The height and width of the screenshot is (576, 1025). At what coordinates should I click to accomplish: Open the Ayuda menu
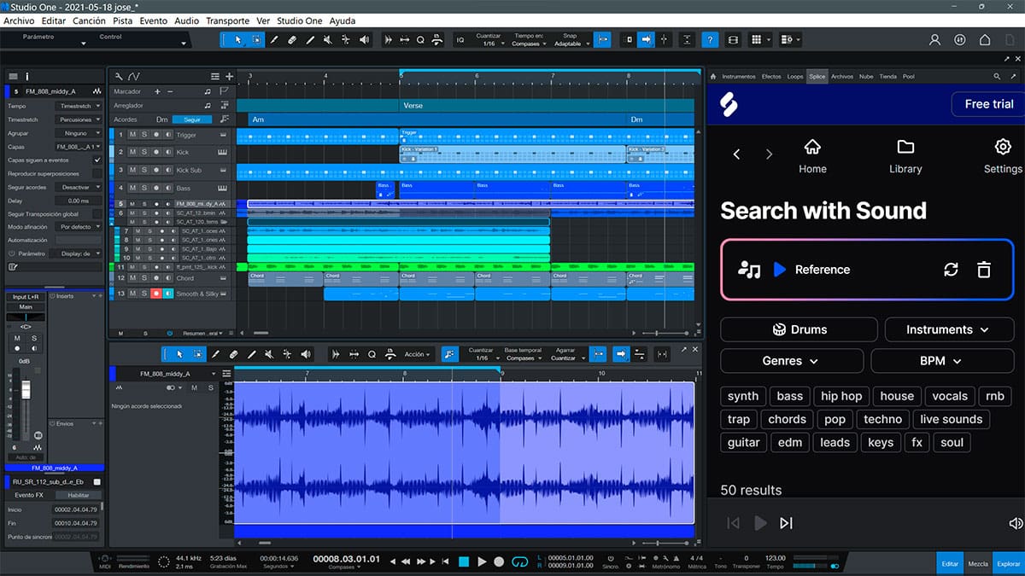pyautogui.click(x=342, y=20)
